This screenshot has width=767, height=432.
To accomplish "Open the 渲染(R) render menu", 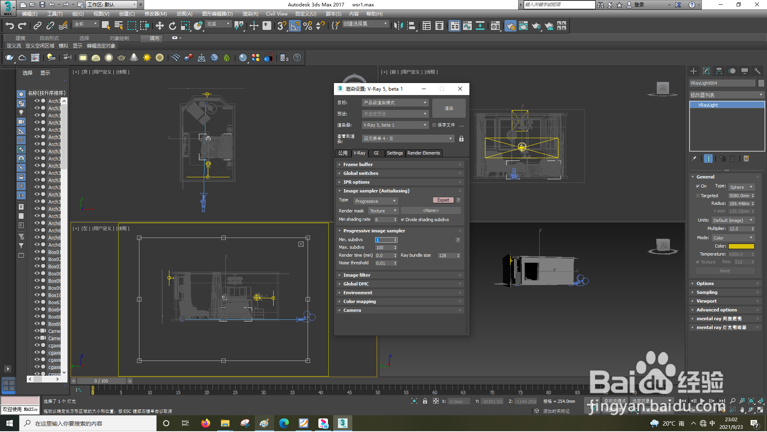I will 250,14.
